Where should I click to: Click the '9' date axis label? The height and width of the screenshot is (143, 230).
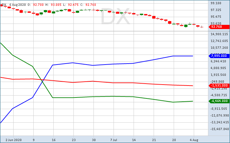tap(34, 140)
